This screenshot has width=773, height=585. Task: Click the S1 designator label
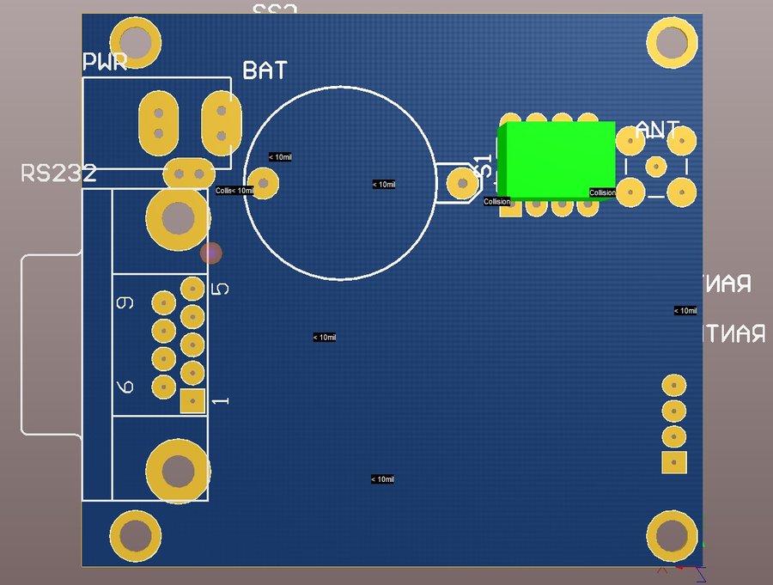(x=484, y=167)
